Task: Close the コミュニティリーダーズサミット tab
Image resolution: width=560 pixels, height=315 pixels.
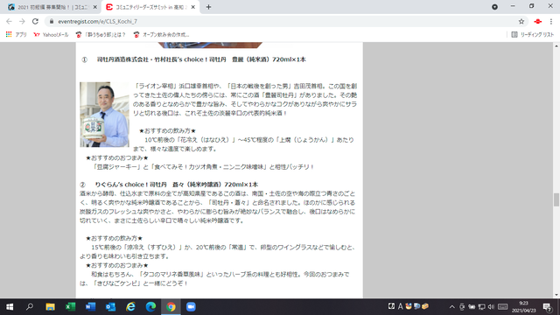Action: [x=192, y=7]
